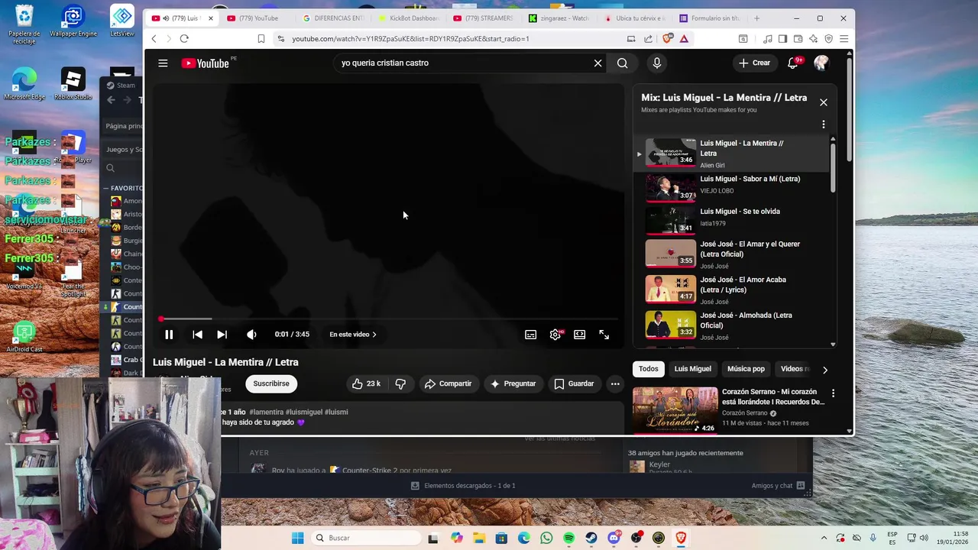Show more filter chips with right arrow
Screen dimensions: 978x550
coord(824,370)
